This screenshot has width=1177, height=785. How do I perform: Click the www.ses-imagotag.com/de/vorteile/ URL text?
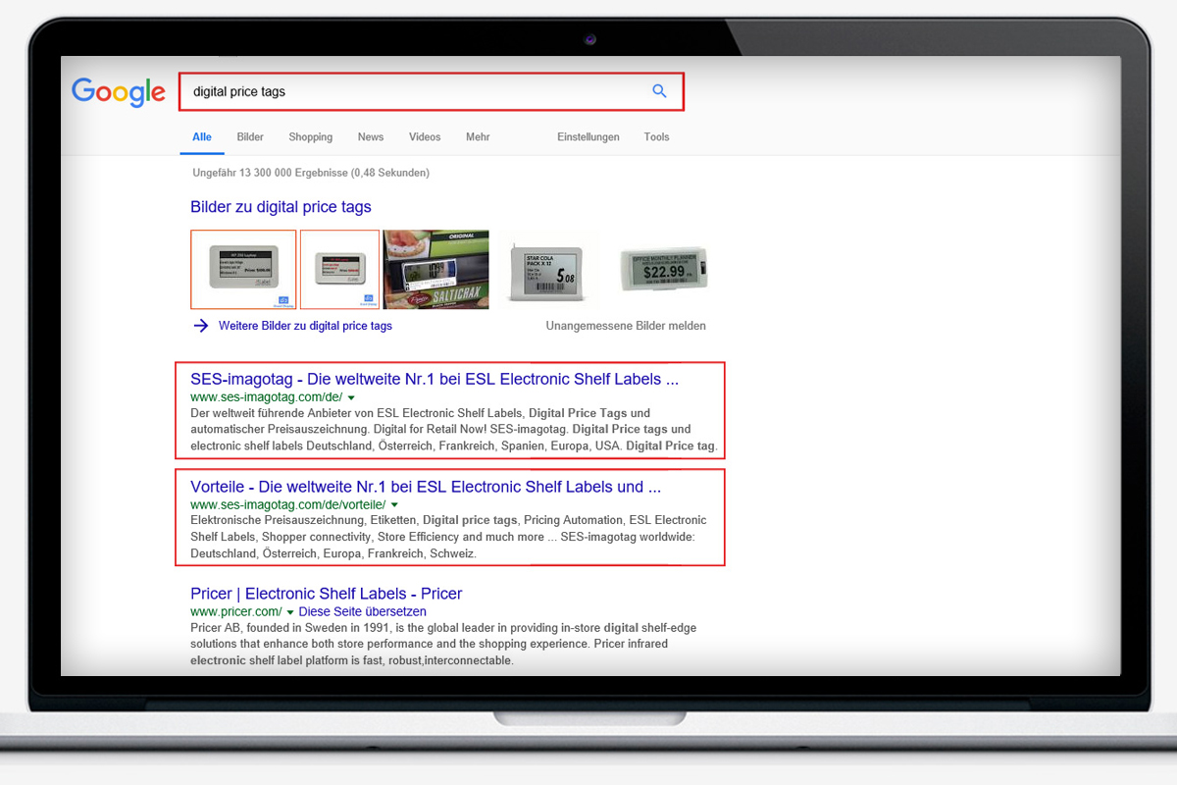(x=287, y=504)
